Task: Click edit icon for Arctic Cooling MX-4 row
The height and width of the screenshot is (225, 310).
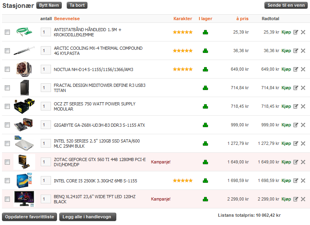Action: click(x=296, y=51)
